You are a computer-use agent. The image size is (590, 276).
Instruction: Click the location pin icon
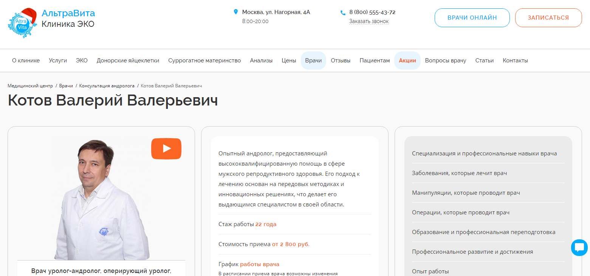[x=236, y=12]
